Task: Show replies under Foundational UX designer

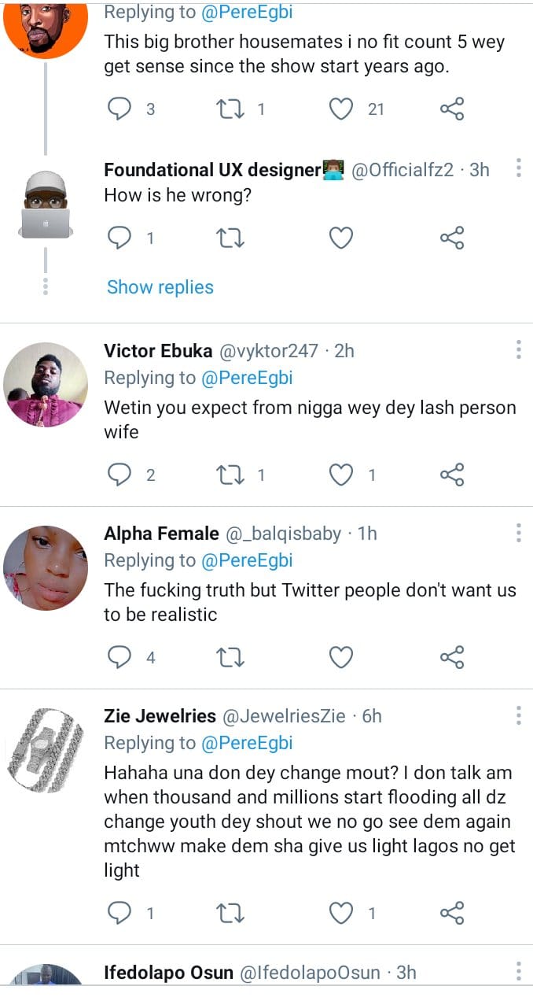Action: [160, 287]
